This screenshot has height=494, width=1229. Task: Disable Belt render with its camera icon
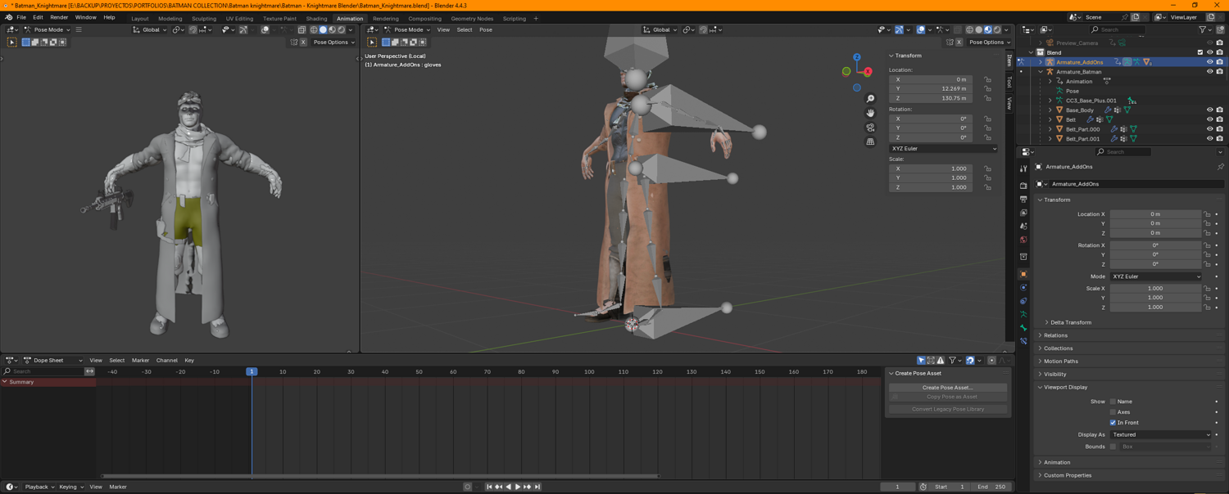click(1219, 119)
